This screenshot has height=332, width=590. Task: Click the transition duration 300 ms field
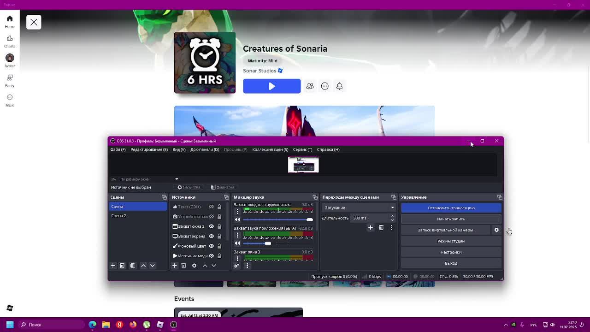tap(370, 218)
